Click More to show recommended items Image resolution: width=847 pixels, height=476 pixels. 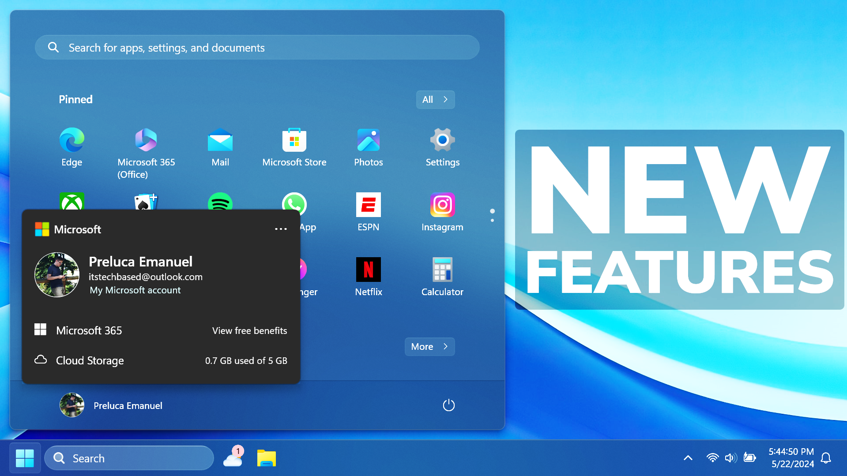click(429, 346)
